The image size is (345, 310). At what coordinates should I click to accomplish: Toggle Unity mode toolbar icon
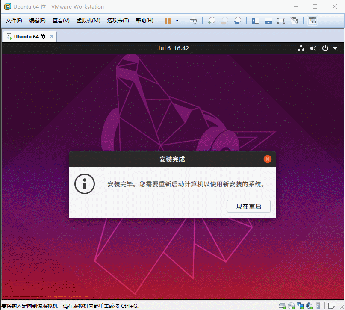294,21
